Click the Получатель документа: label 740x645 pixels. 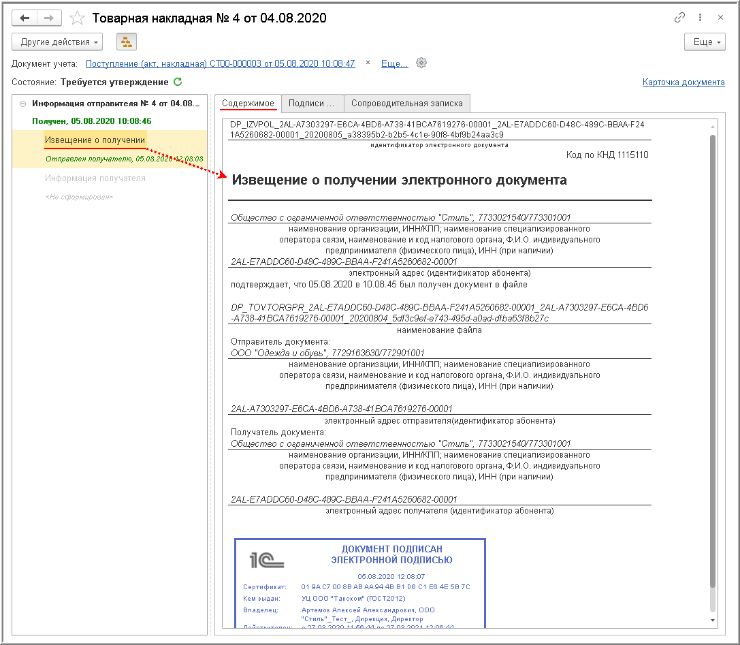click(278, 432)
